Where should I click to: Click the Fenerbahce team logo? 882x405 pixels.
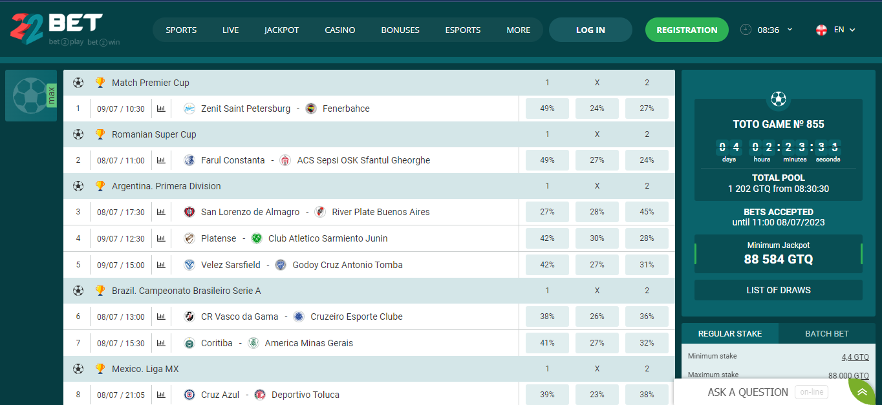click(x=311, y=109)
